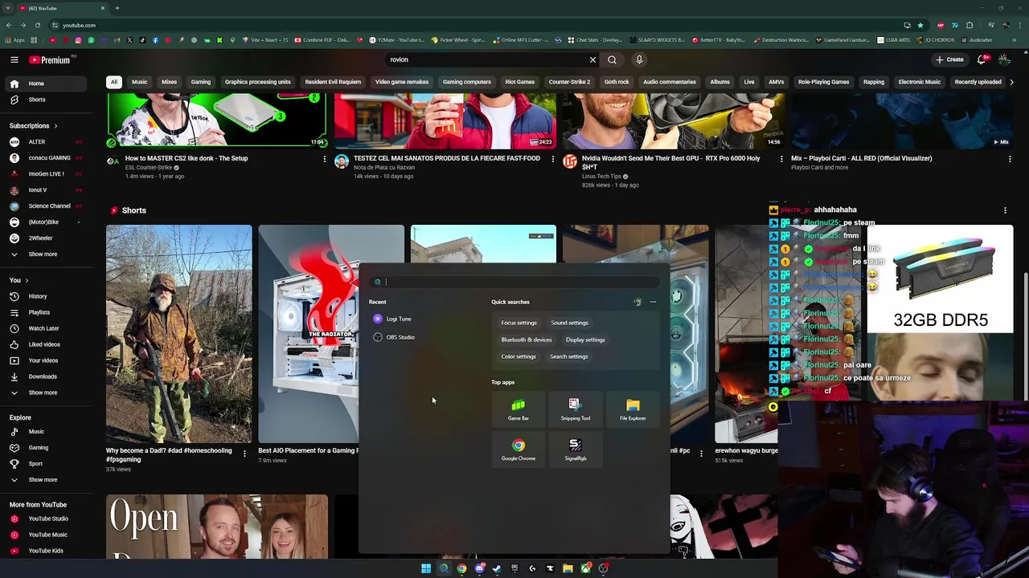Select Resident Evil Requiem filter chip
This screenshot has height=578, width=1029.
click(x=333, y=82)
